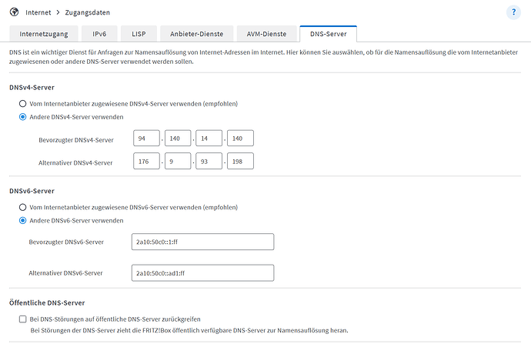Enable fallback to public DNS servers checkbox

pos(23,318)
